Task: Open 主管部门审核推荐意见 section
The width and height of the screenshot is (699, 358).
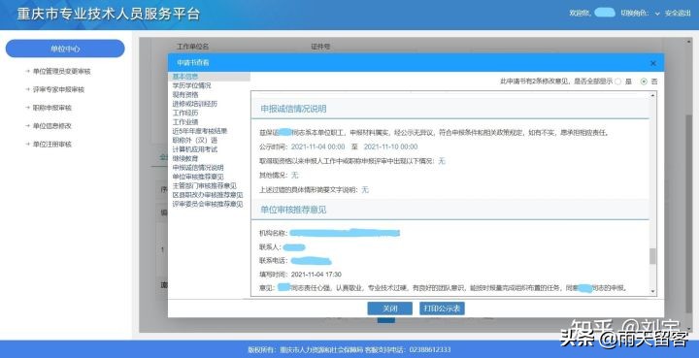Action: tap(204, 185)
